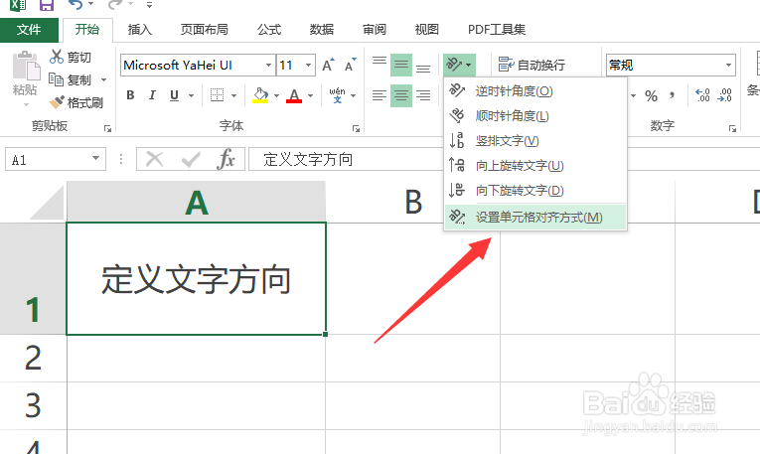The width and height of the screenshot is (760, 454).
Task: Toggle Underline formatting
Action: 175,95
